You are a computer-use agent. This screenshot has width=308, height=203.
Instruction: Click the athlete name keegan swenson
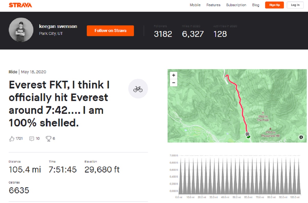click(58, 26)
